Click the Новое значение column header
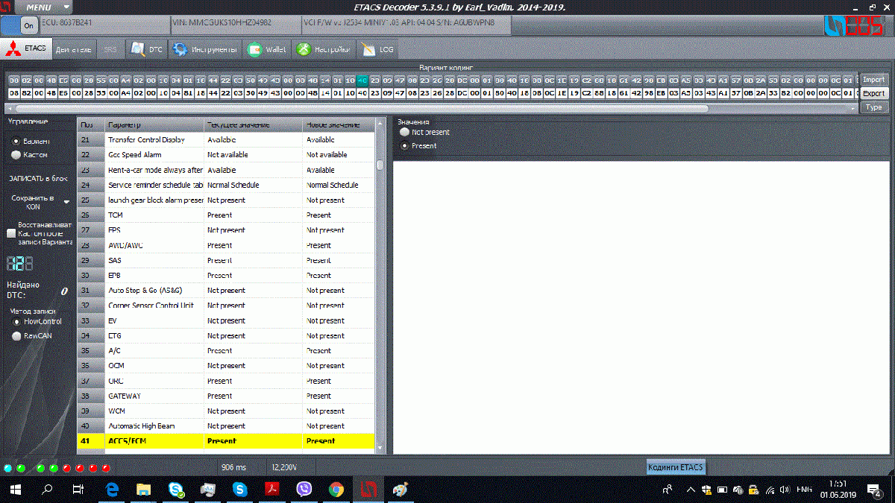The image size is (895, 503). tap(339, 124)
